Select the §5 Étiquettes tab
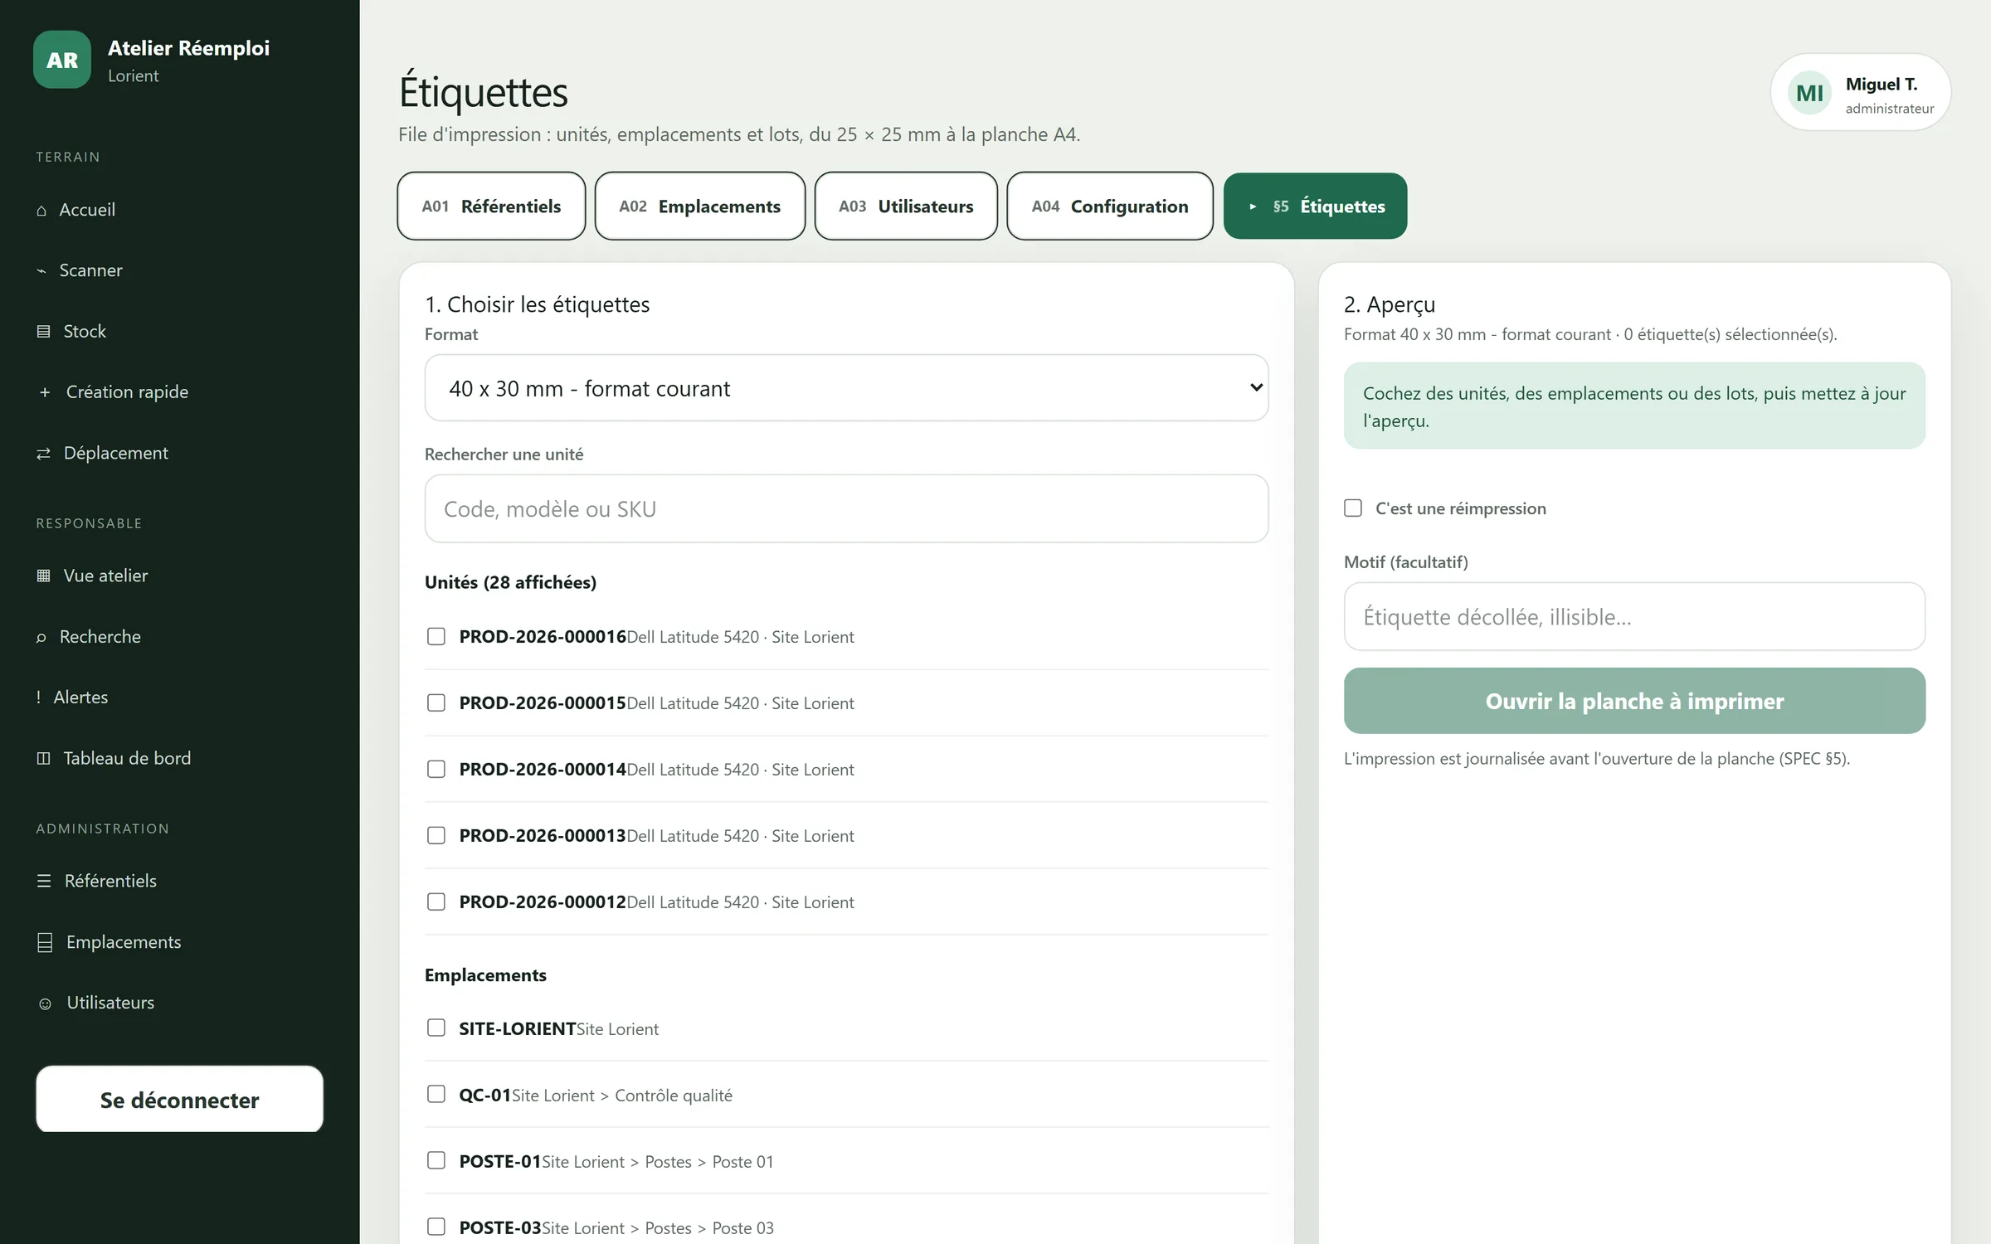 (1315, 207)
